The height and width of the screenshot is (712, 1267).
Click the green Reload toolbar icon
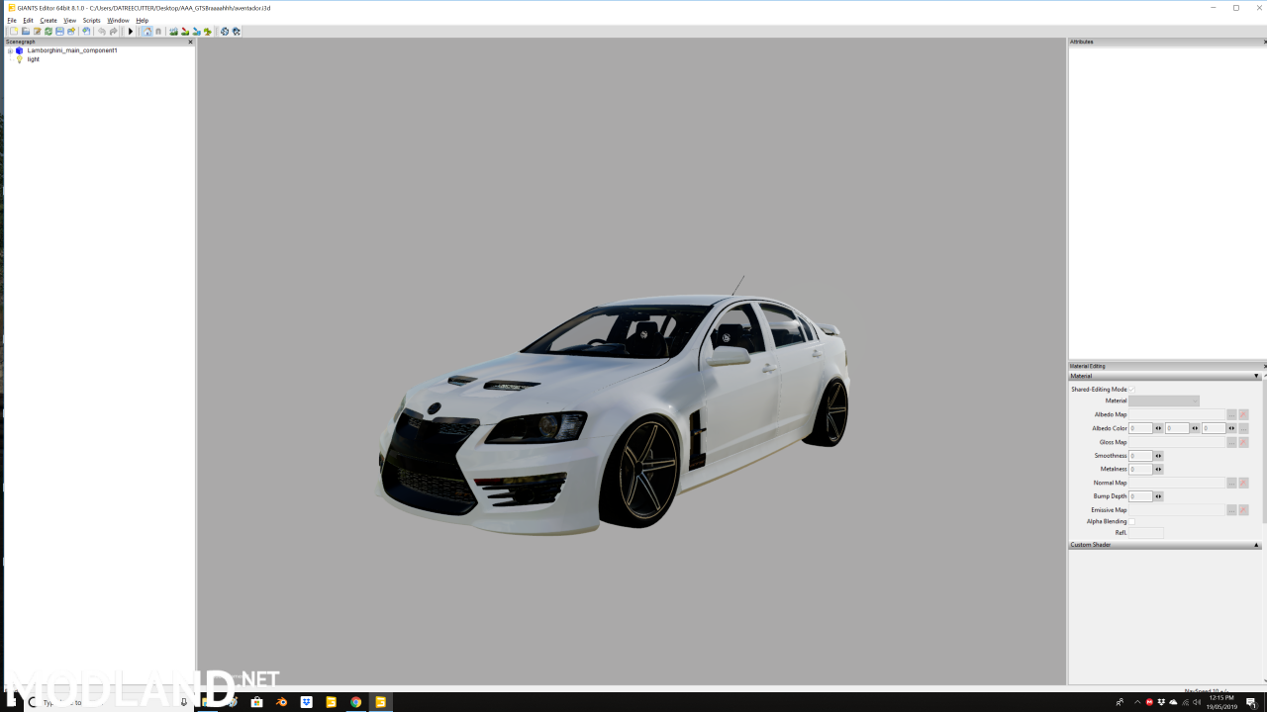point(49,32)
